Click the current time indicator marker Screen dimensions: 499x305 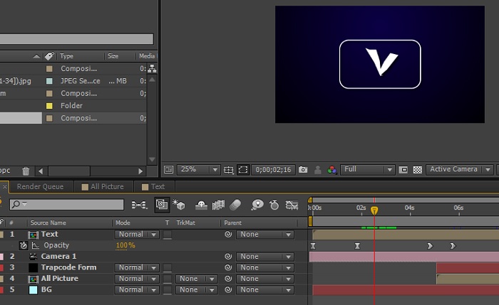point(374,210)
